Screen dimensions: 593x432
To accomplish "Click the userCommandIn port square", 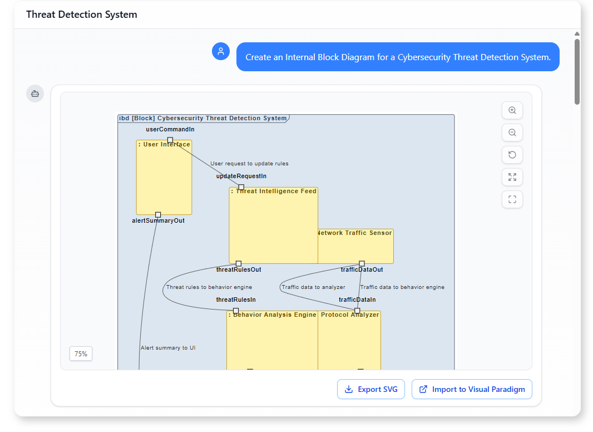I will pos(170,140).
